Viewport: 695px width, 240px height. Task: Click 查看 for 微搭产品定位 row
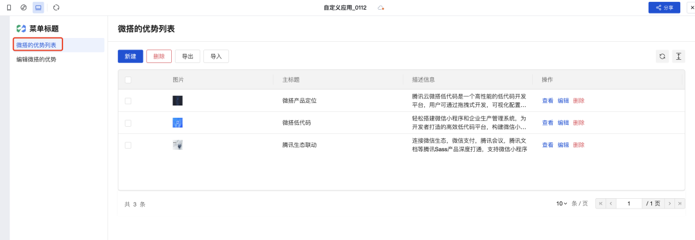[548, 100]
